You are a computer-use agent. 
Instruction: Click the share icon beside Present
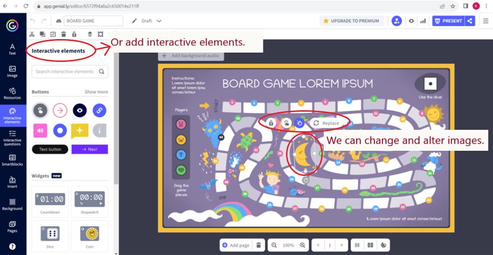click(x=470, y=21)
